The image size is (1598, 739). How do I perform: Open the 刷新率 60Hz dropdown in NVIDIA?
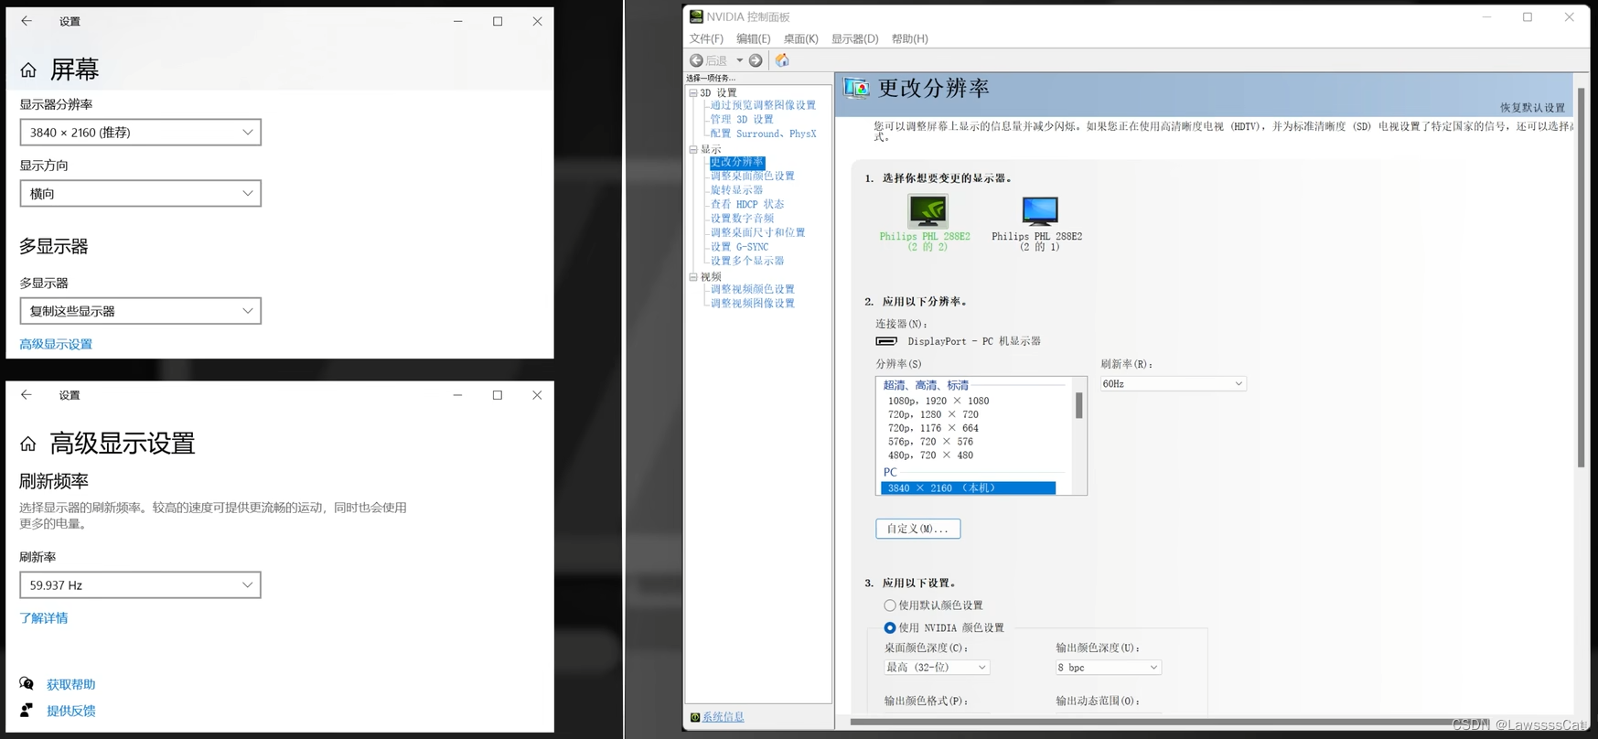pyautogui.click(x=1173, y=384)
